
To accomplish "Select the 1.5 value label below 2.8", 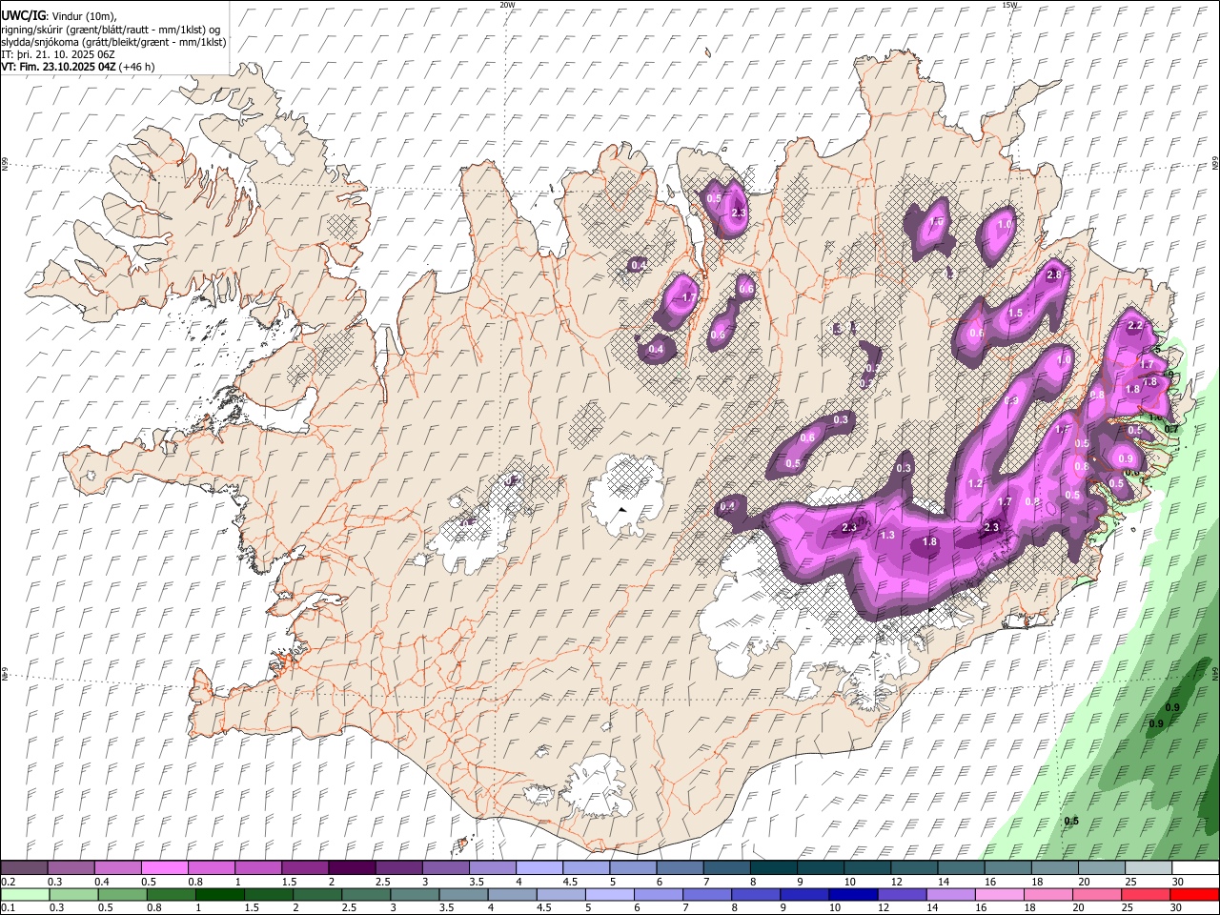I will click(x=1015, y=314).
